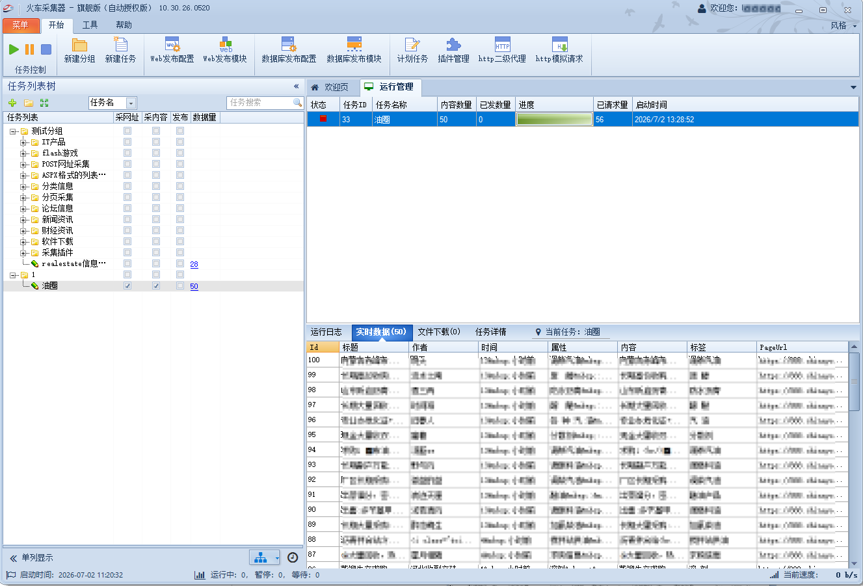Click the green expand-all icon in task tree toolbar

coord(44,103)
